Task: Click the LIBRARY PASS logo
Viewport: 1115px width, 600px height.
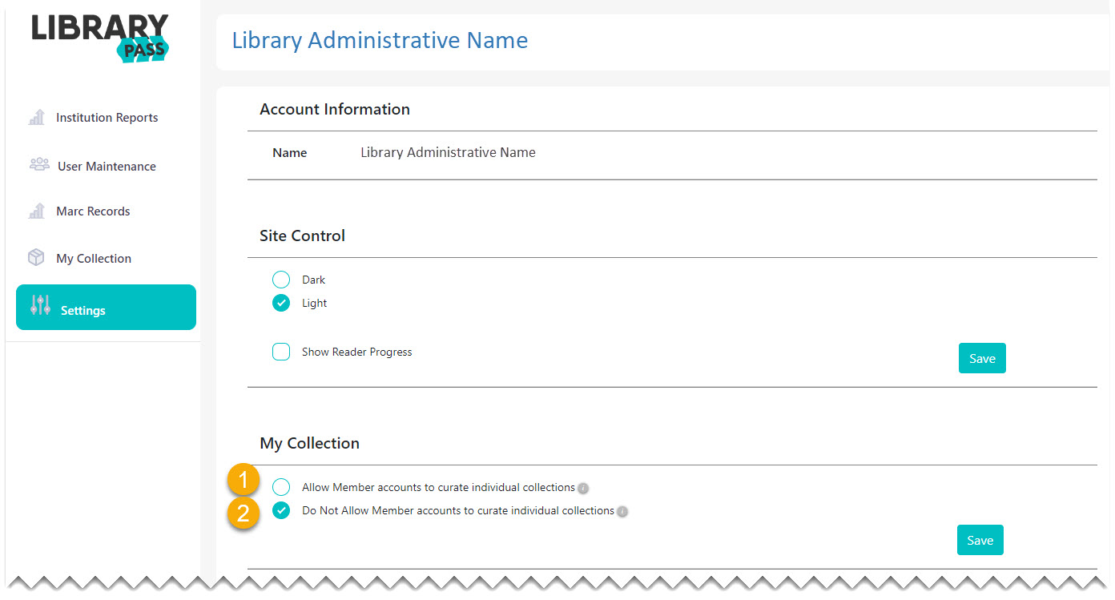Action: [99, 36]
